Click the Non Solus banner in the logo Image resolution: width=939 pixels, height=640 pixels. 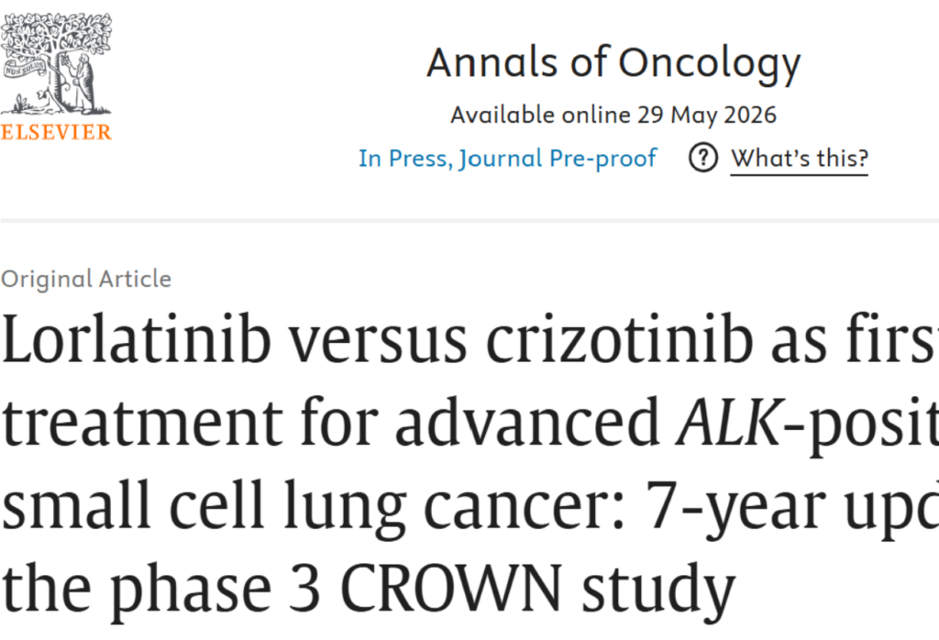[x=24, y=68]
